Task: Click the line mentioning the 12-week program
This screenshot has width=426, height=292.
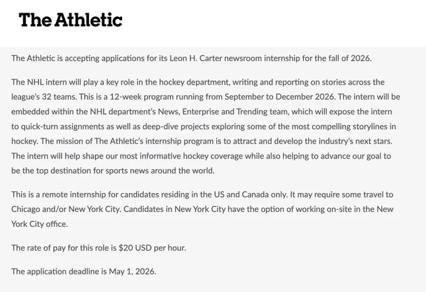Action: click(205, 96)
